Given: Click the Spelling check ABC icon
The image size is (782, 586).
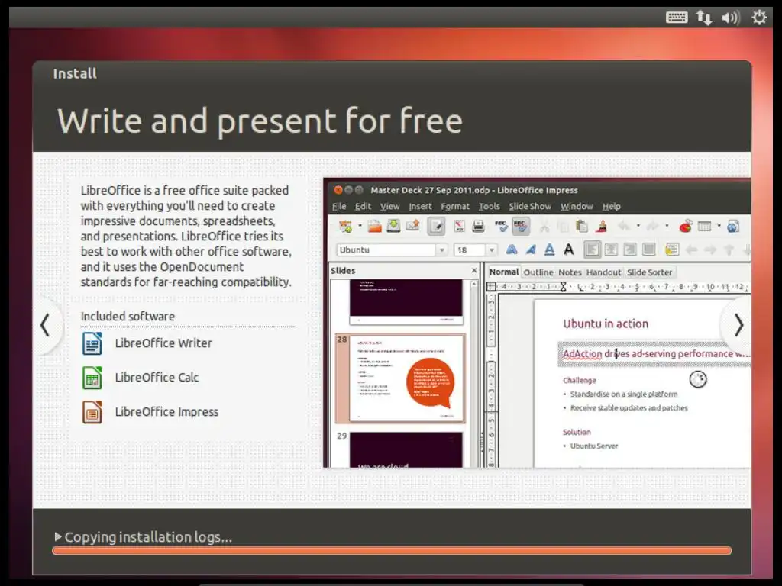Looking at the screenshot, I should 501,226.
